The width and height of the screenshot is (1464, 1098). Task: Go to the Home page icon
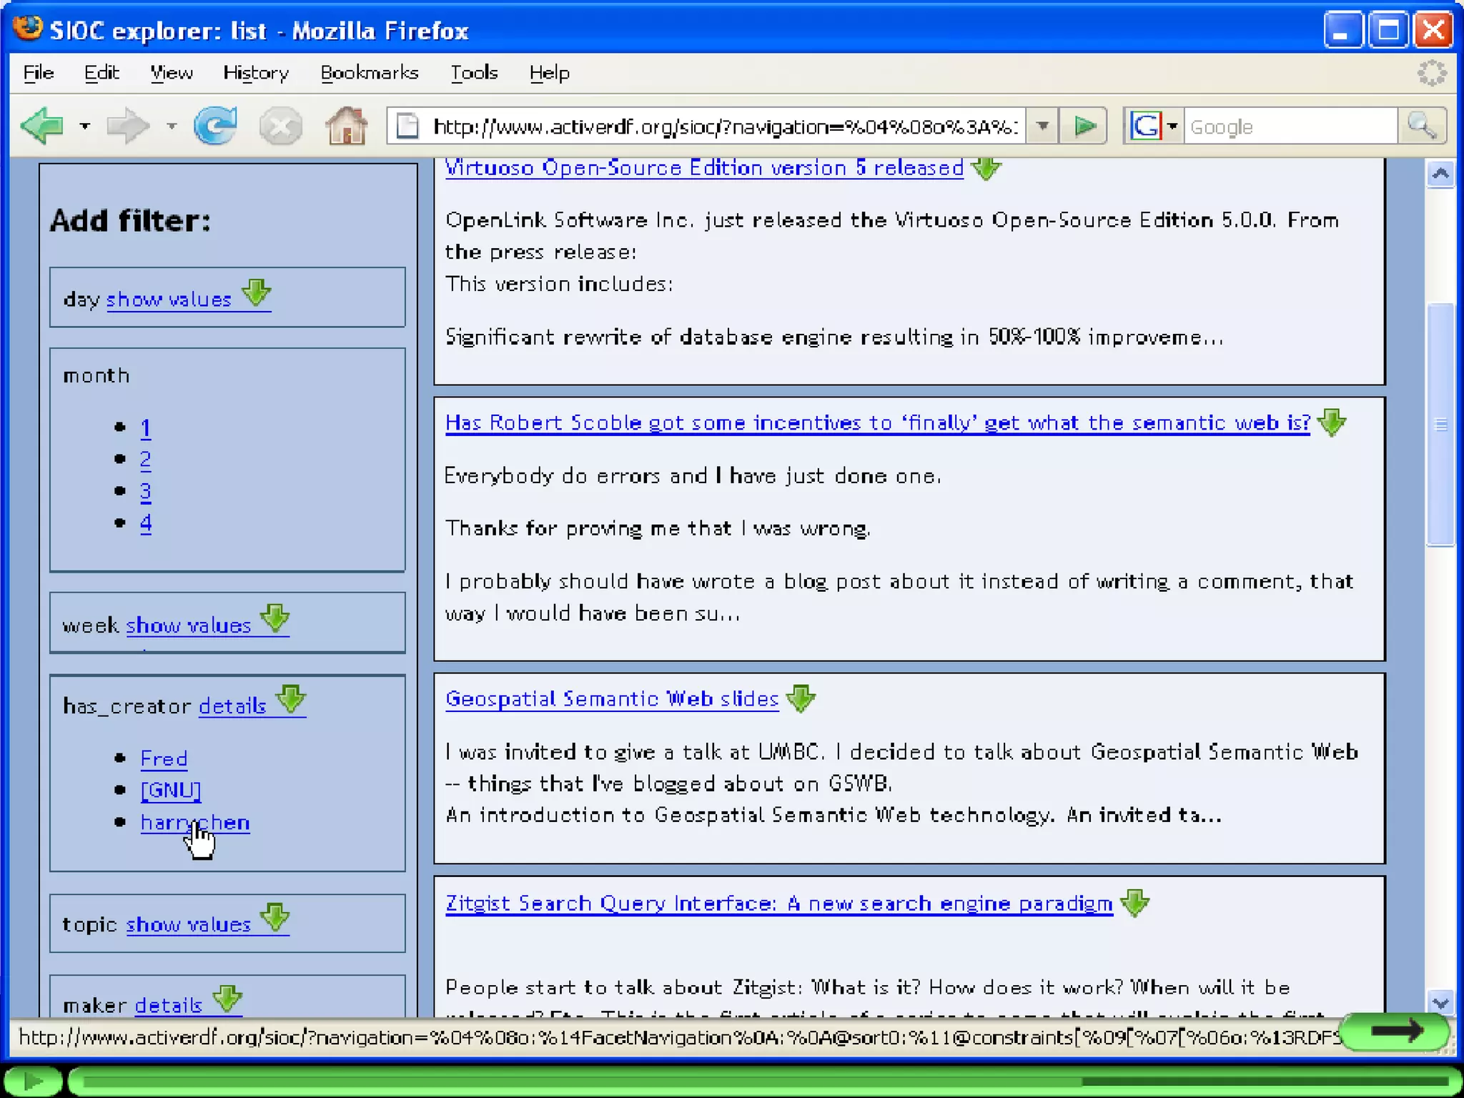click(347, 127)
